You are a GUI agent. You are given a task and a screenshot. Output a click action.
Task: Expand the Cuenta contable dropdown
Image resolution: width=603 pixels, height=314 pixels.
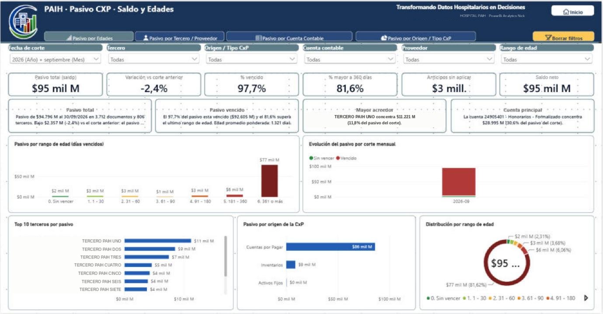[350, 59]
